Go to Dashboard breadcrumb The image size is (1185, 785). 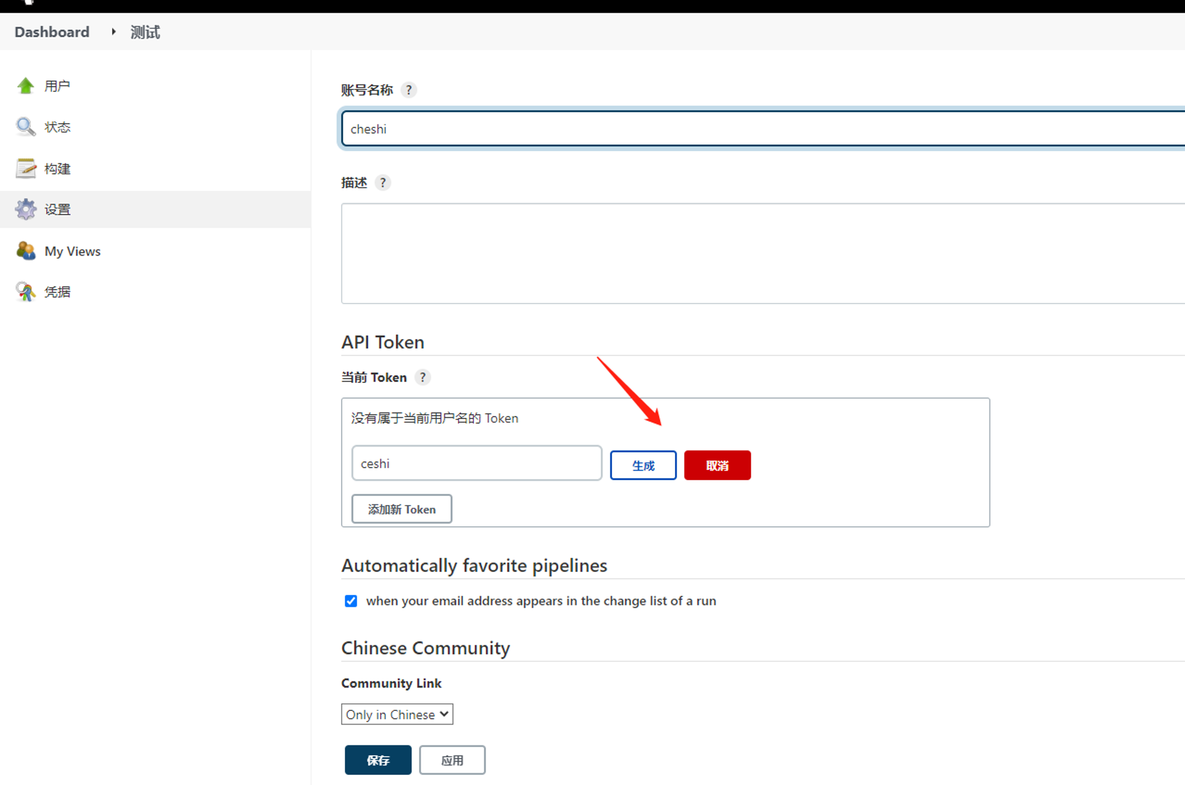(52, 32)
